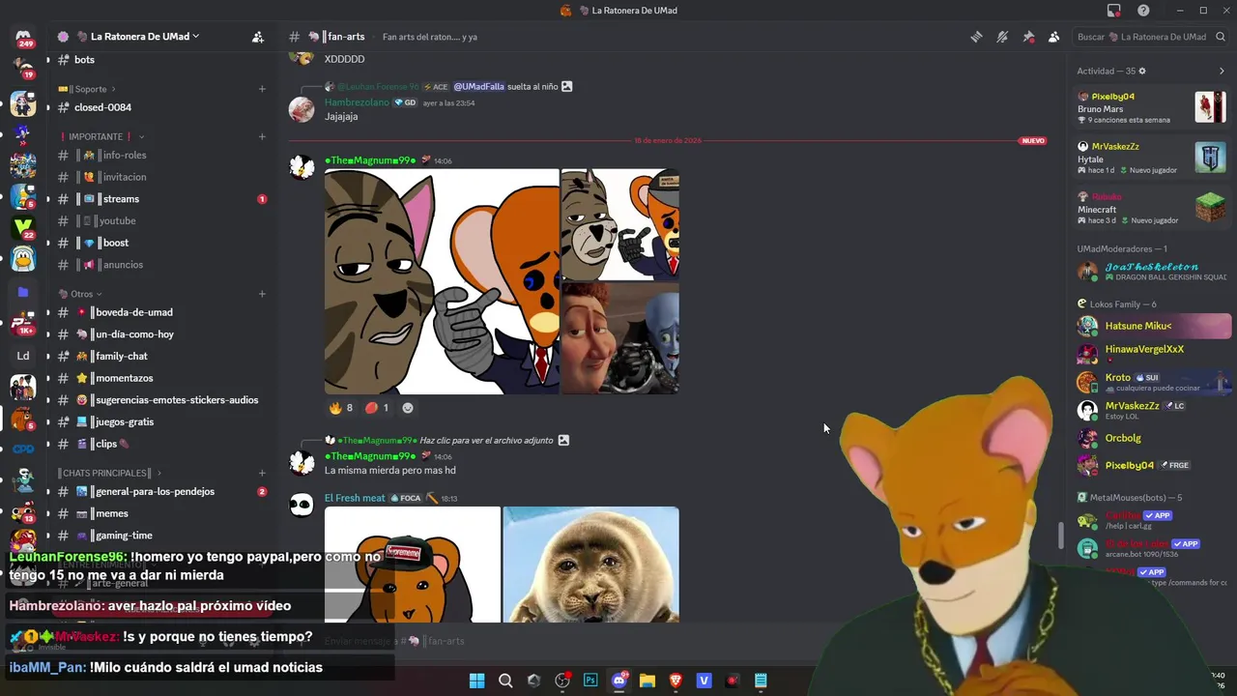Open the boost channel
Screen dimensions: 1237x696
pos(162,243)
